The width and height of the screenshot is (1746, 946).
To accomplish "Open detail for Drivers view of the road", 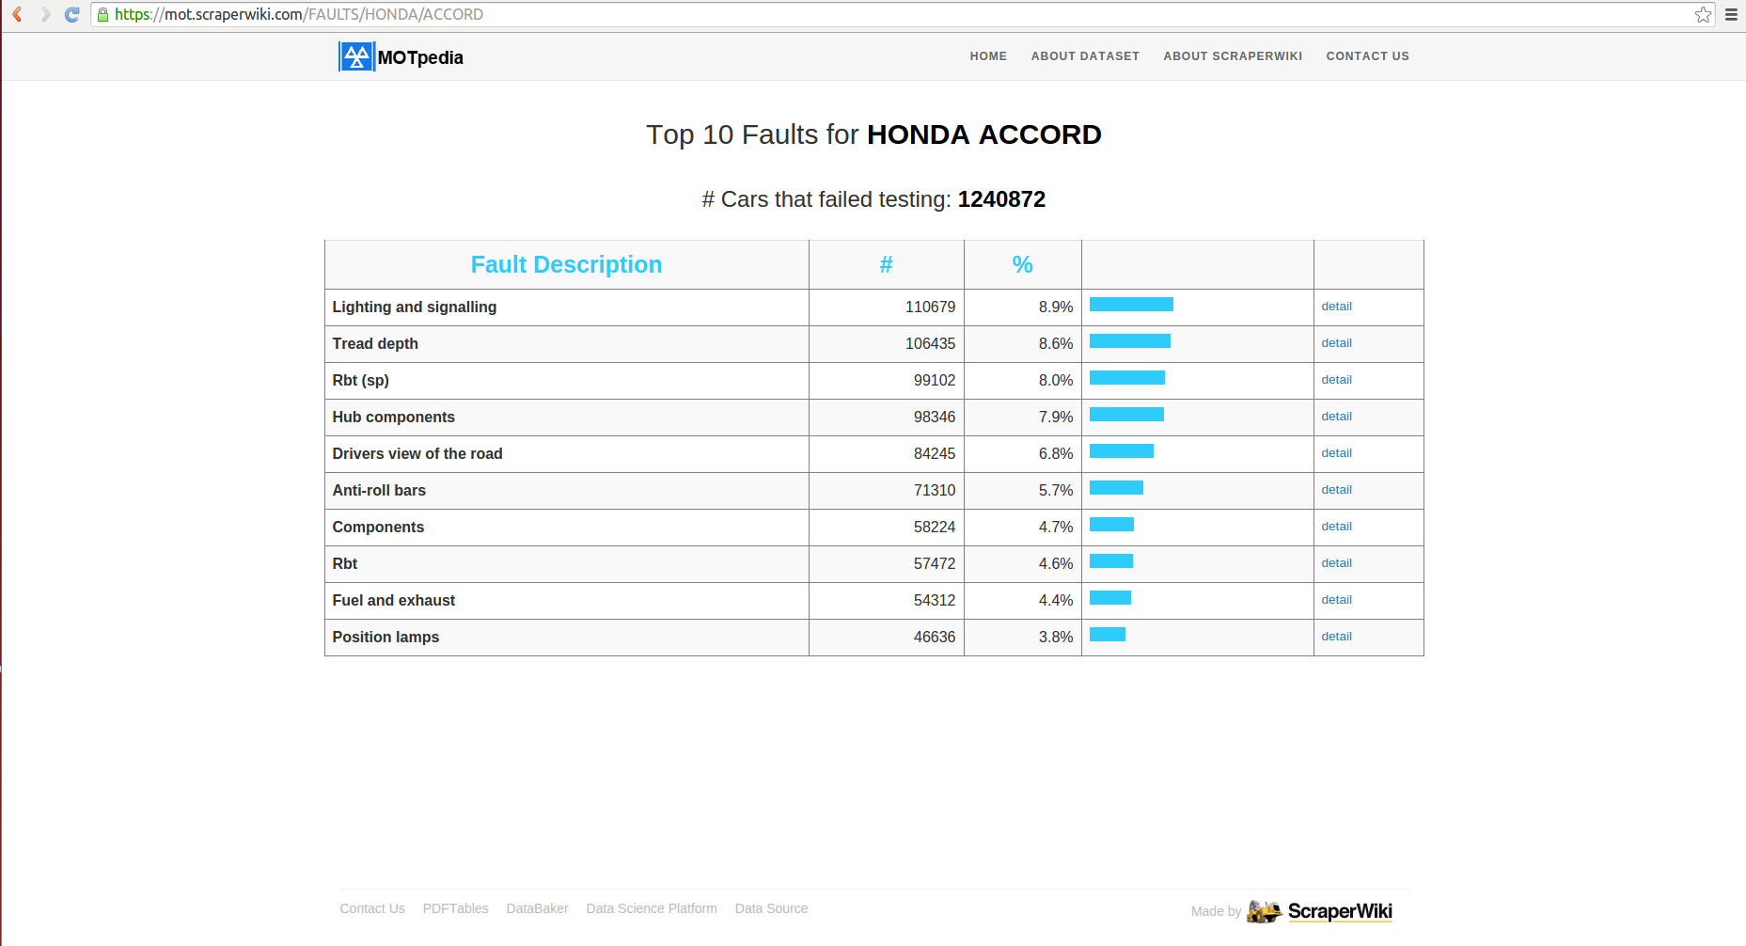I will pos(1336,453).
